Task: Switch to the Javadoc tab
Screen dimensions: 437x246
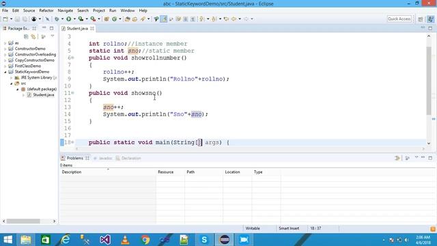Action: [x=102, y=158]
